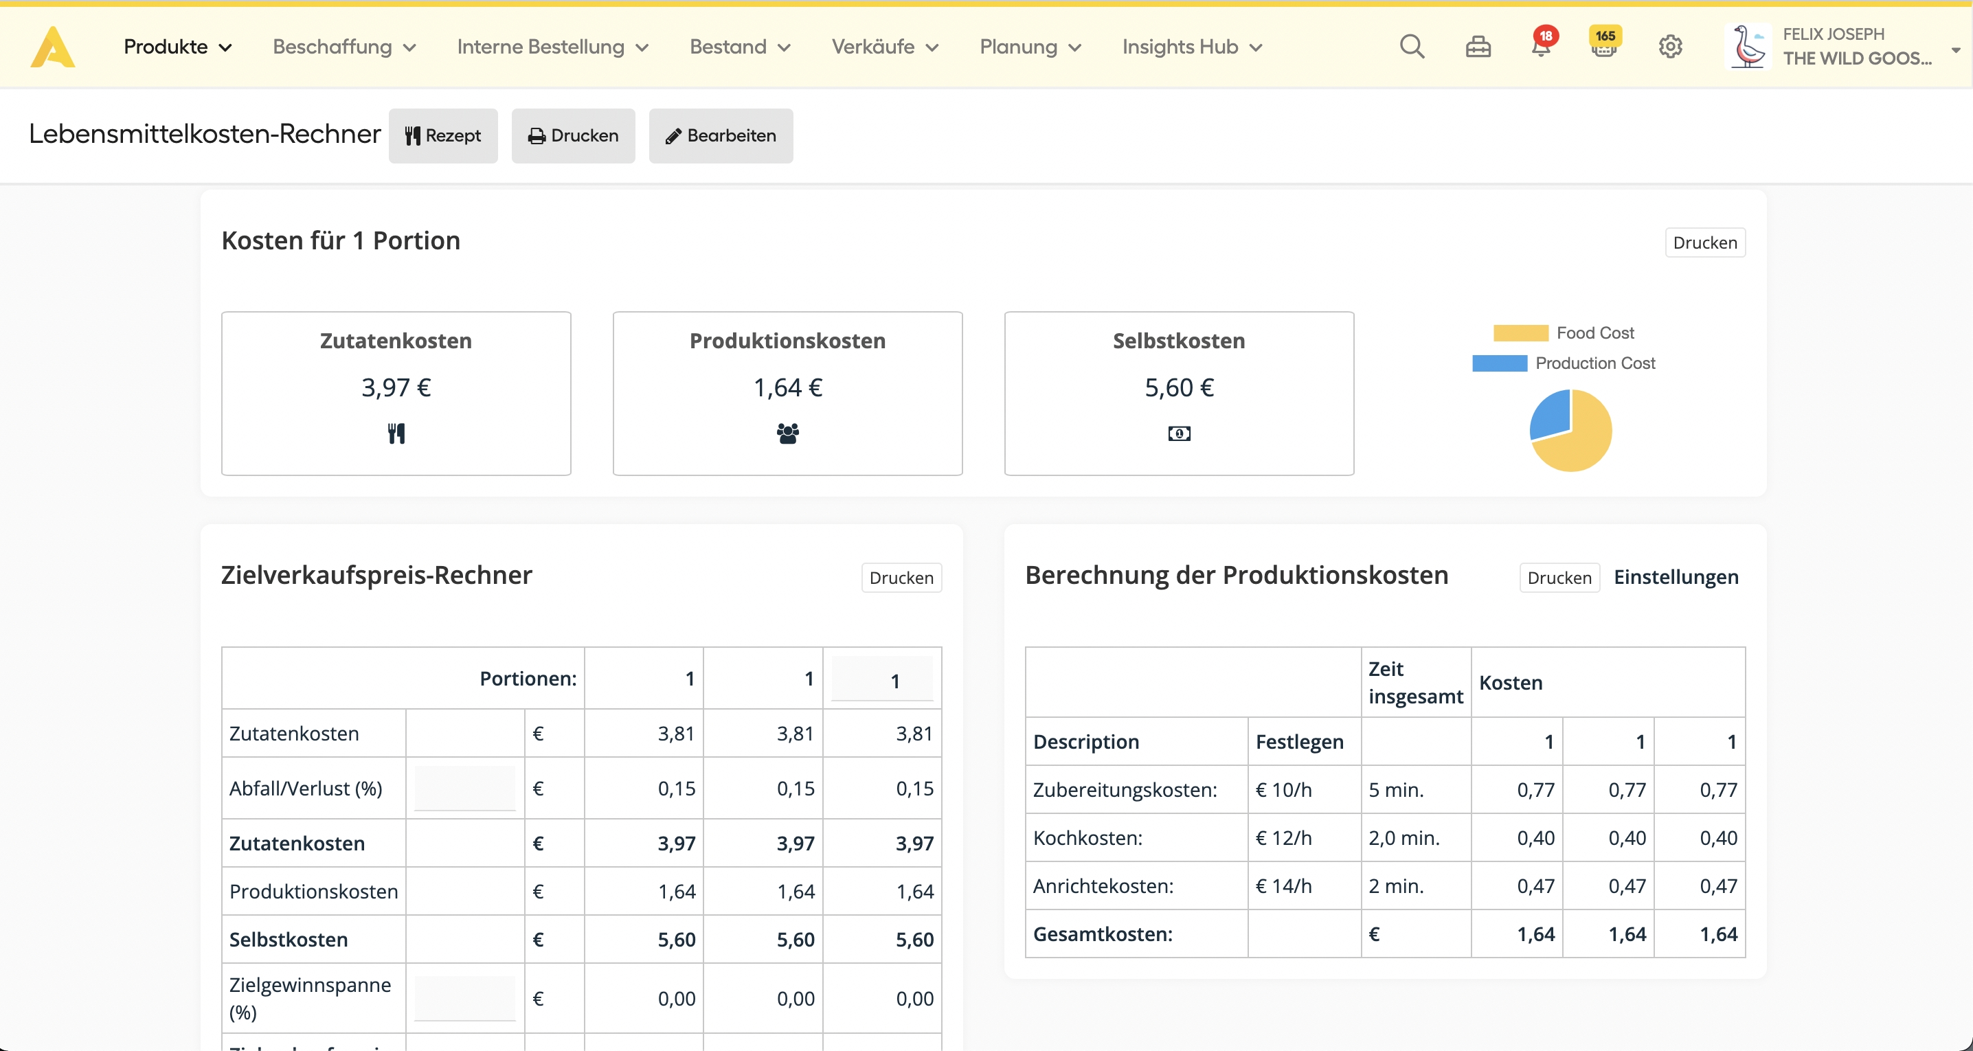The image size is (1973, 1051).
Task: Open the Verkäufe menu
Action: (x=885, y=47)
